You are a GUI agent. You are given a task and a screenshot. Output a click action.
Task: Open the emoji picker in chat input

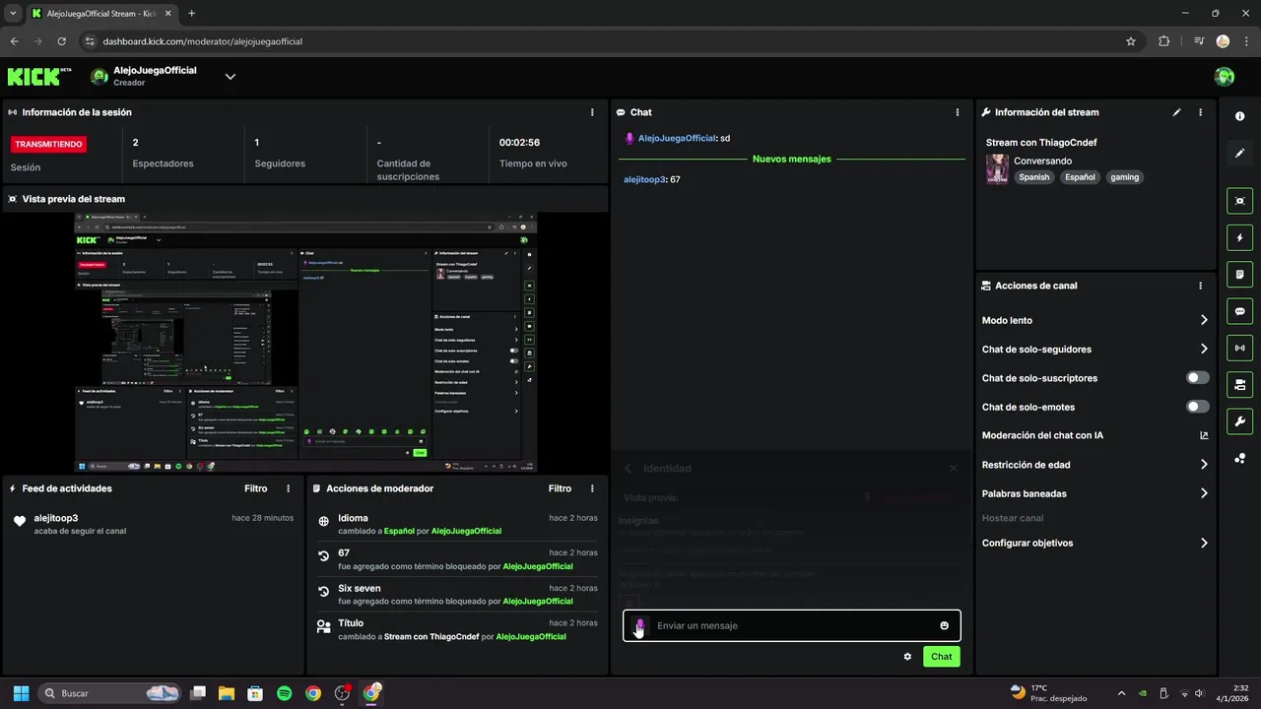[945, 625]
